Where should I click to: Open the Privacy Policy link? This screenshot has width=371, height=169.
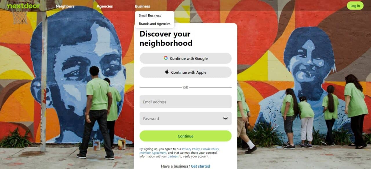(x=191, y=149)
